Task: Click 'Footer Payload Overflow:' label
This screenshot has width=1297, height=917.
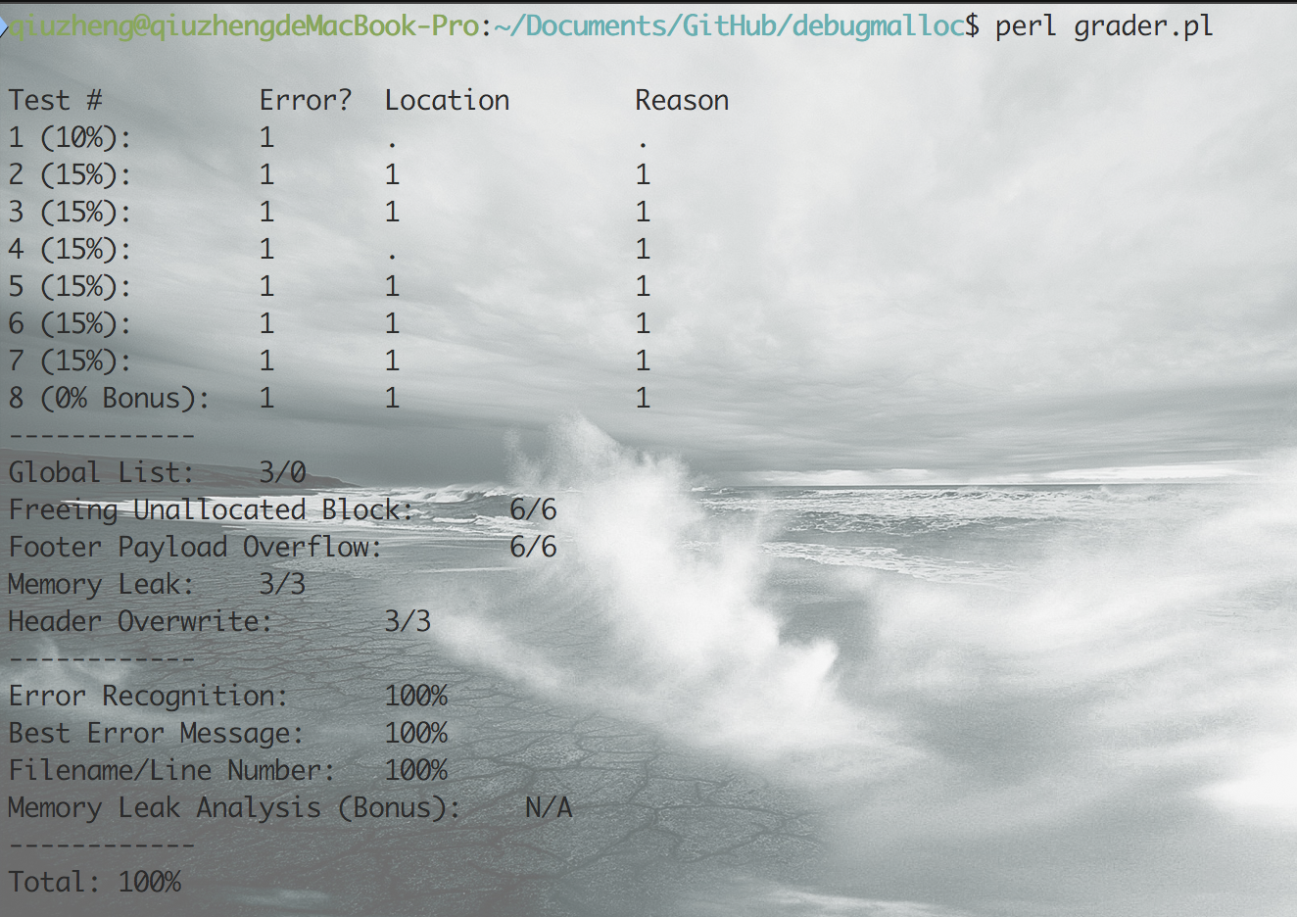Action: (x=196, y=547)
